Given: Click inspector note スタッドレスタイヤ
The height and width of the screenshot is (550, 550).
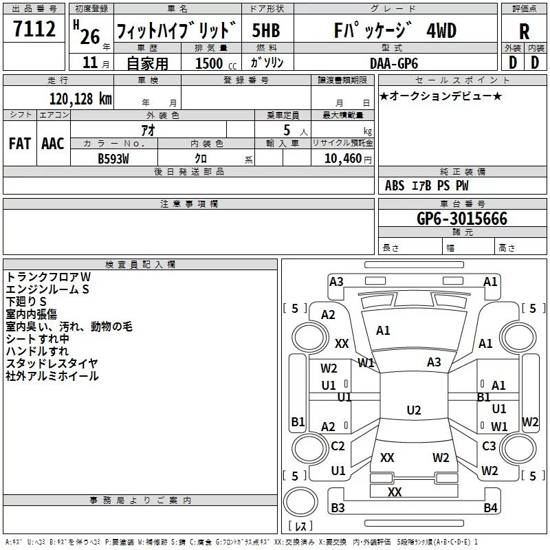Looking at the screenshot, I should coord(52,364).
